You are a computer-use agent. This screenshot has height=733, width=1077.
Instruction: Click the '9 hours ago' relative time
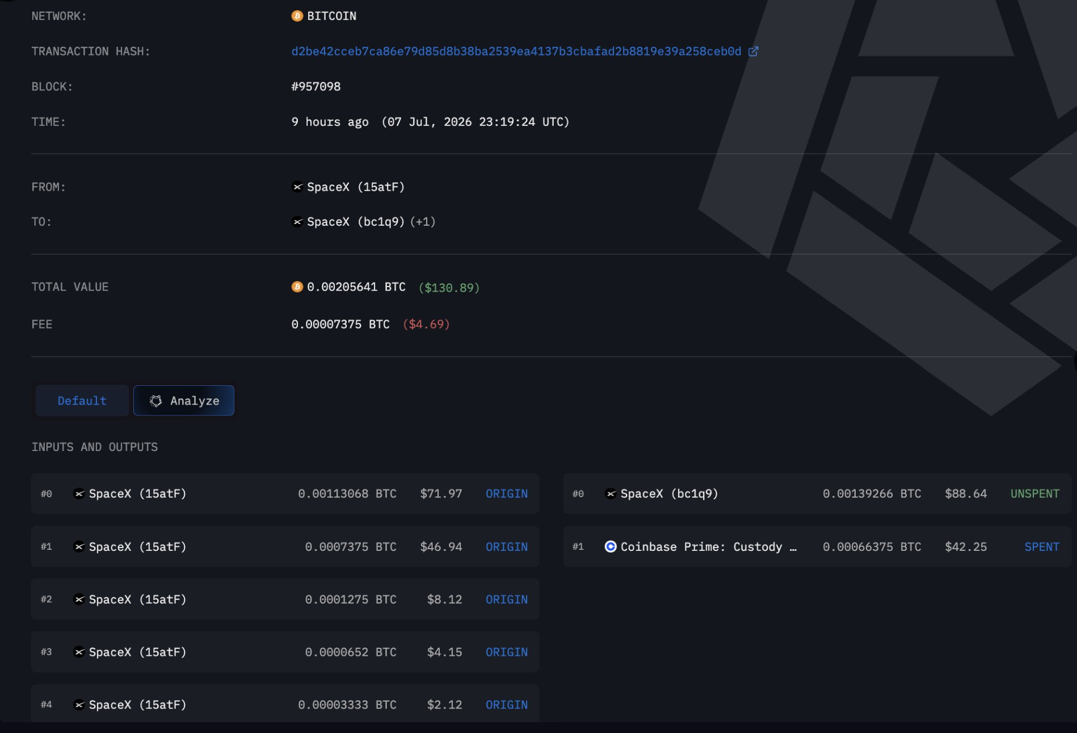tap(330, 122)
